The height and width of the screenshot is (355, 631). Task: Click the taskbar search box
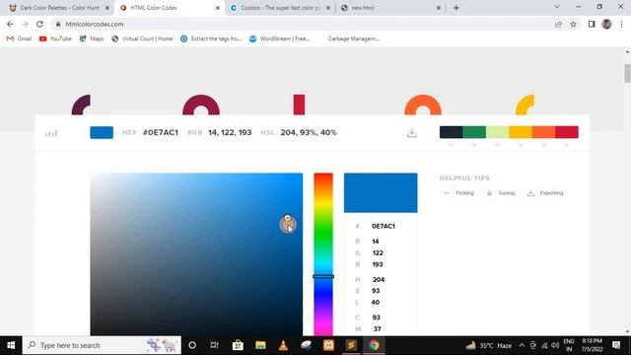[102, 345]
